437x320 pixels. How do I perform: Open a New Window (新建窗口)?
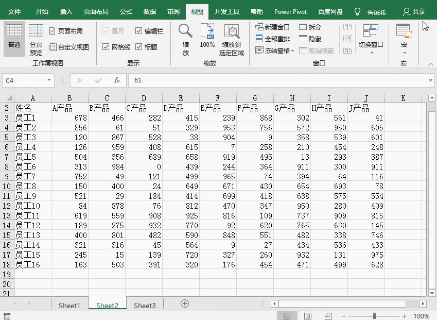coord(272,27)
